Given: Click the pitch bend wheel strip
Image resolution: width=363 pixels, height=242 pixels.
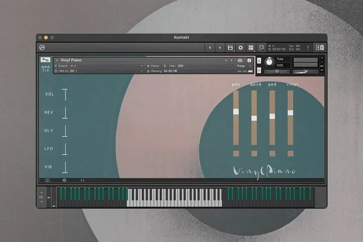Looking at the screenshot, I should tap(49, 197).
